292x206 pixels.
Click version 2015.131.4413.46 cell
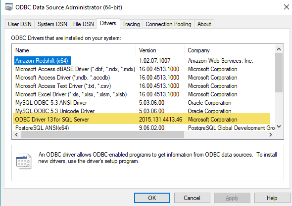click(160, 120)
